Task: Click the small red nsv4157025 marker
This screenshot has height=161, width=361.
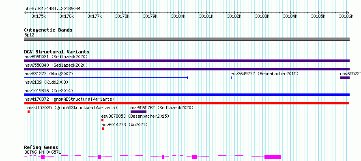Action: coord(28,112)
